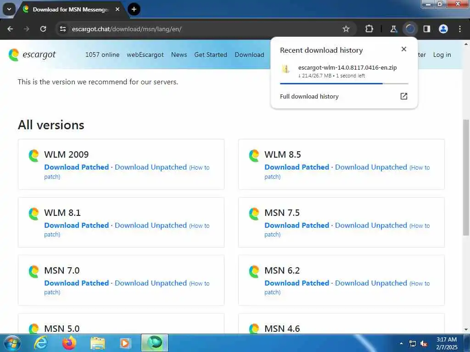Viewport: 470px width, 352px height.
Task: Click MSN 7.5 Download Patched link
Action: pos(297,225)
